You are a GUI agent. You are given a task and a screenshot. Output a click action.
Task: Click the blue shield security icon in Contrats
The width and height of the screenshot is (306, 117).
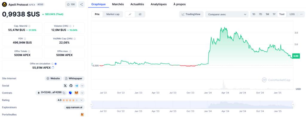pyautogui.click(x=71, y=93)
